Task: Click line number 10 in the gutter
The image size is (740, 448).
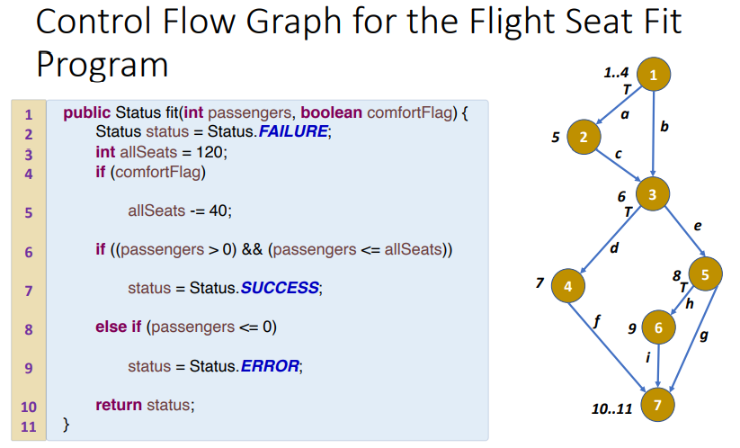Action: [29, 407]
